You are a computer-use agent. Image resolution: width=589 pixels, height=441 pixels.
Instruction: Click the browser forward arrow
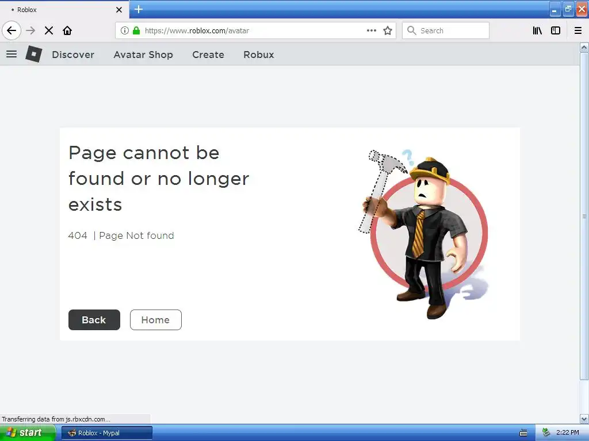click(30, 30)
